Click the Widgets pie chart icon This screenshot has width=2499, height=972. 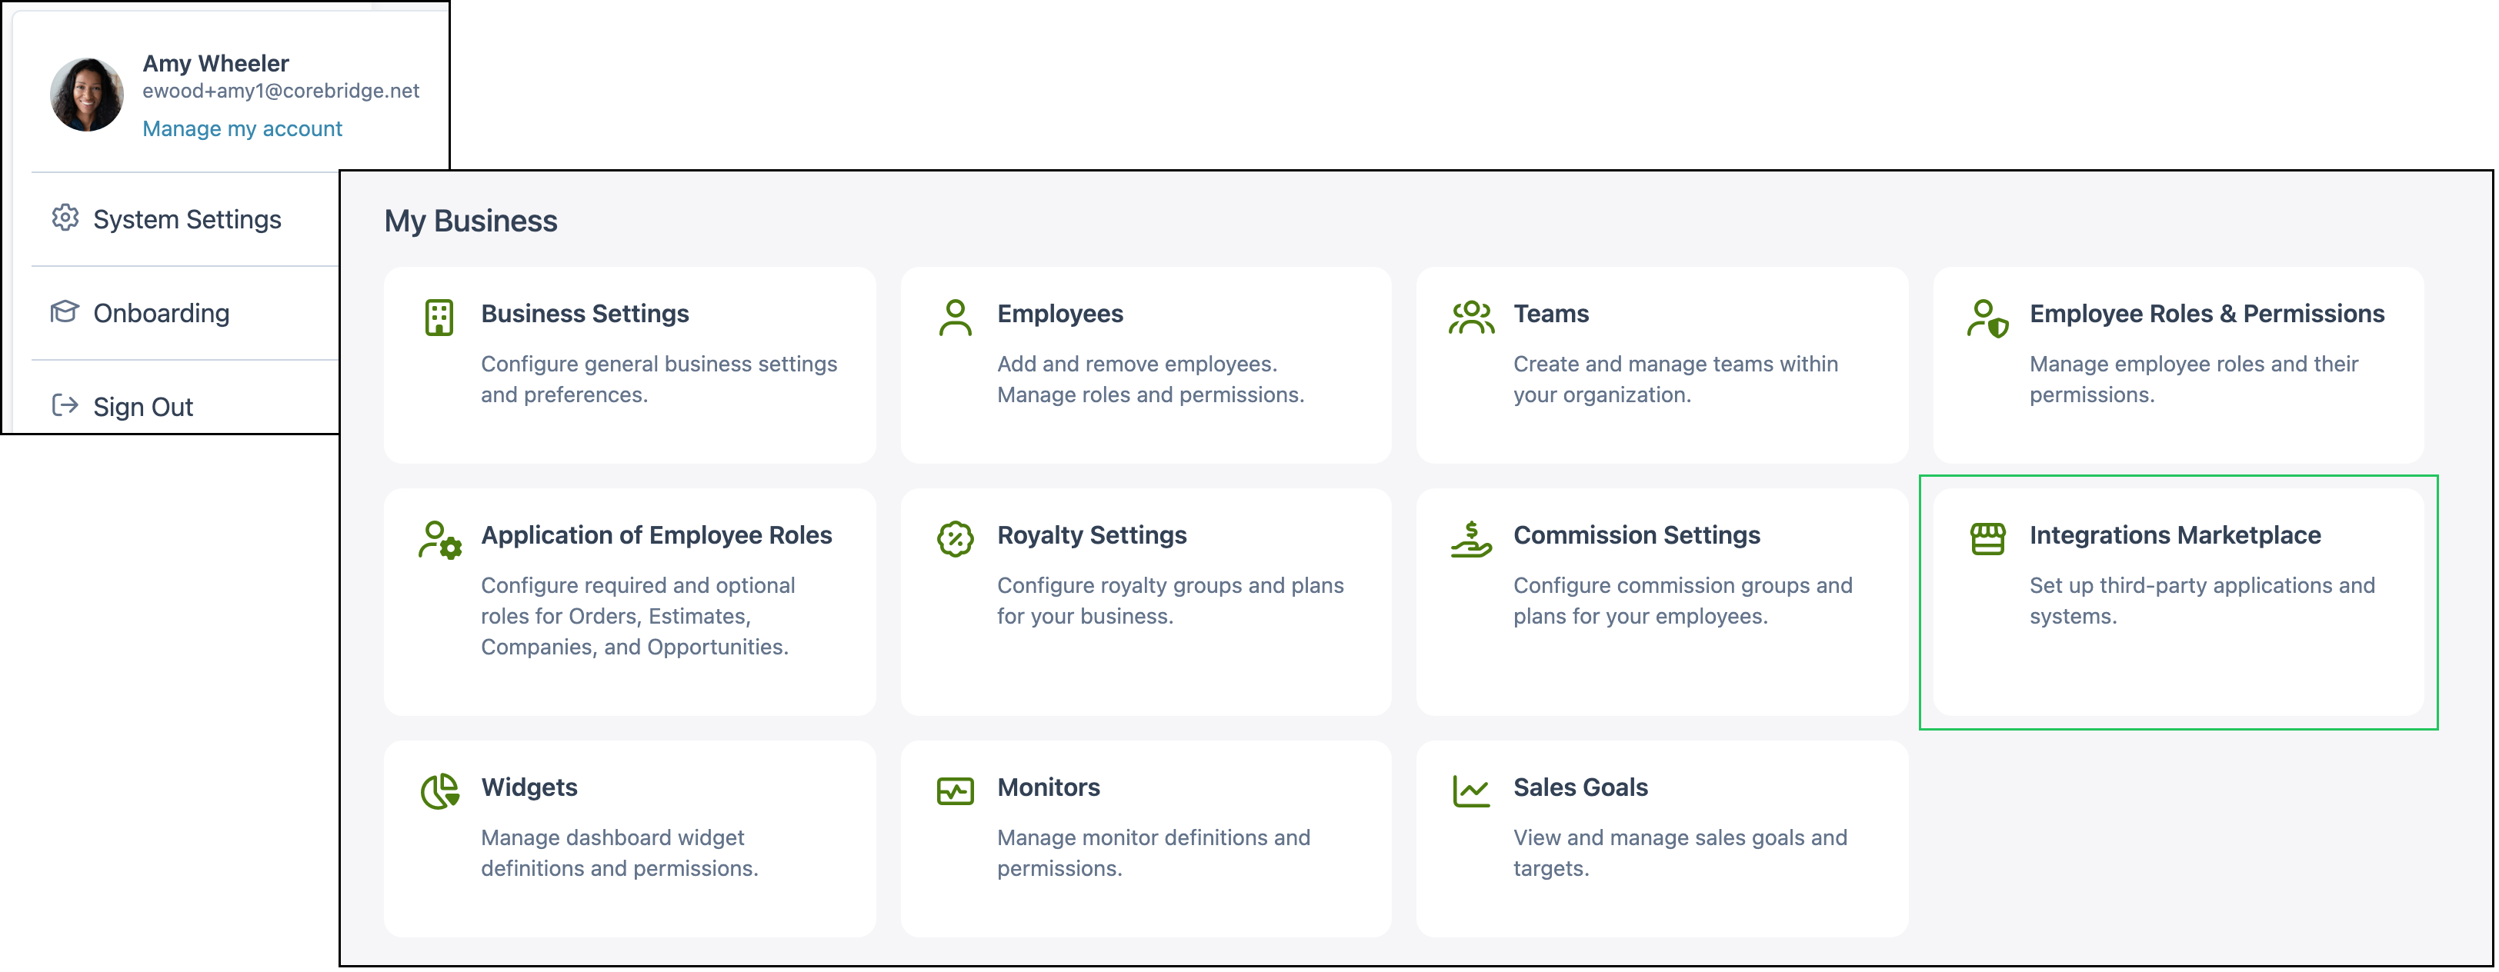[x=439, y=791]
